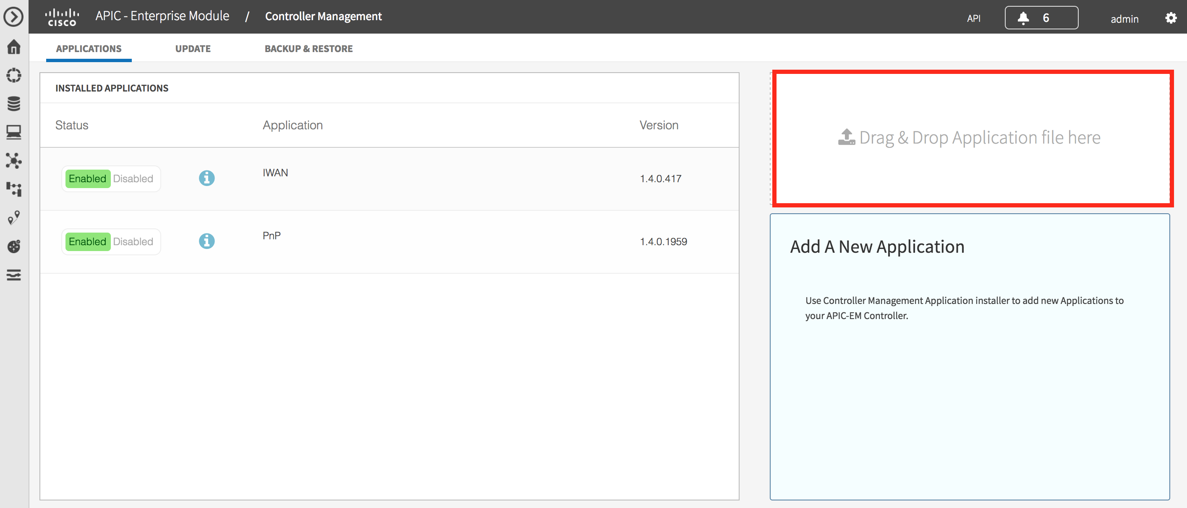The height and width of the screenshot is (508, 1187).
Task: Click the Application column header
Action: pos(293,125)
